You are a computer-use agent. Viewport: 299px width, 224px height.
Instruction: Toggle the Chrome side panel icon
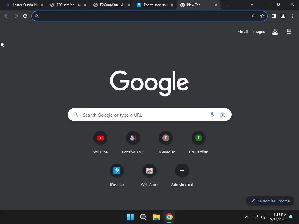(274, 16)
